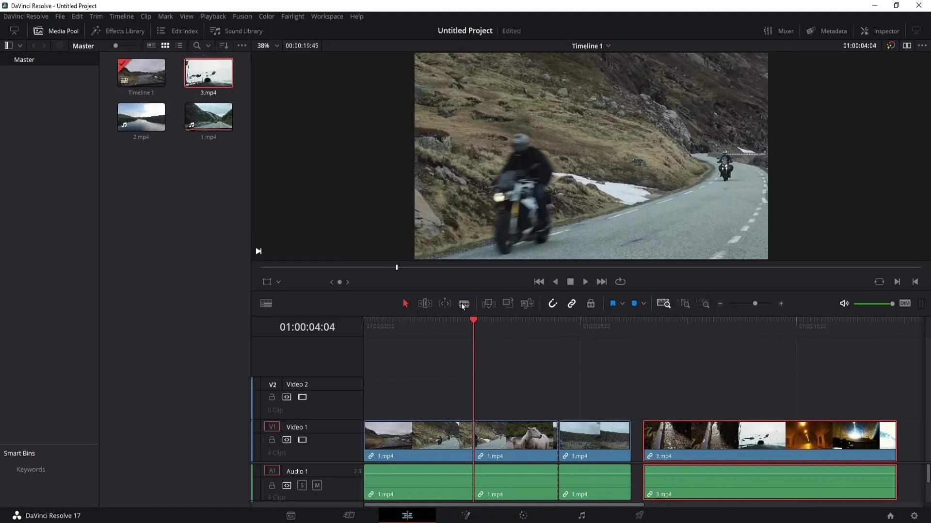Image resolution: width=931 pixels, height=523 pixels.
Task: Select the Position/Move tool icon
Action: pos(405,303)
